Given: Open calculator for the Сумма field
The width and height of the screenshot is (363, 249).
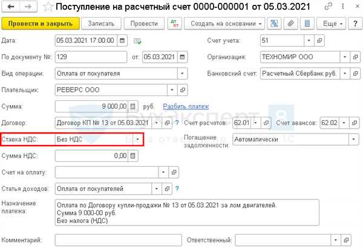Looking at the screenshot, I should [133, 106].
